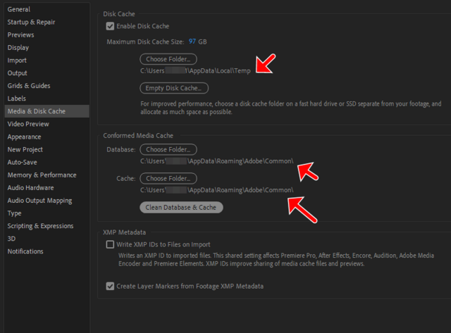Open the General preferences category
Image resolution: width=451 pixels, height=333 pixels.
coord(19,9)
